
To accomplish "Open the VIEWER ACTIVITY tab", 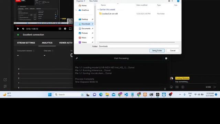I will tap(66, 43).
